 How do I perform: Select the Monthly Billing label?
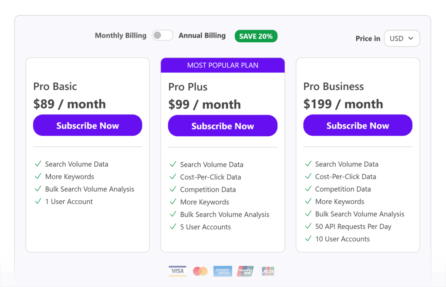(121, 36)
